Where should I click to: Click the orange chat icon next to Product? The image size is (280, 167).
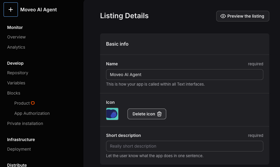[33, 103]
